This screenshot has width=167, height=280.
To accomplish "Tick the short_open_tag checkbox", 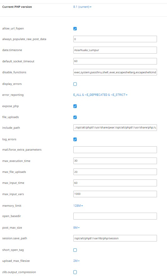I will point(75,250).
